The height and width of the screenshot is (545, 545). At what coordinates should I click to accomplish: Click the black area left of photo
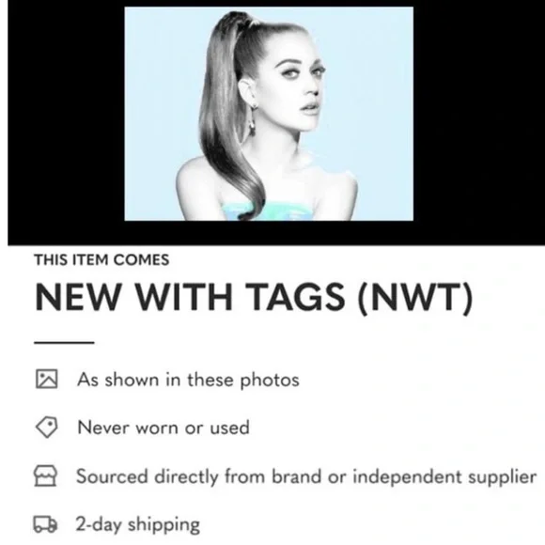click(66, 114)
